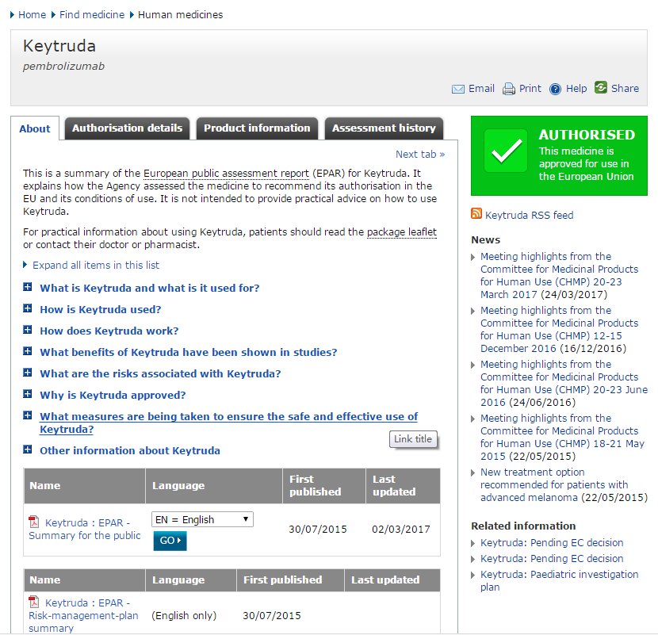Open the Product information tab
The height and width of the screenshot is (635, 658).
[257, 128]
